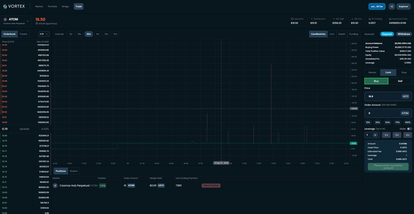
Task: Click the 15.70 bid price row
Action: [x=26, y=187]
